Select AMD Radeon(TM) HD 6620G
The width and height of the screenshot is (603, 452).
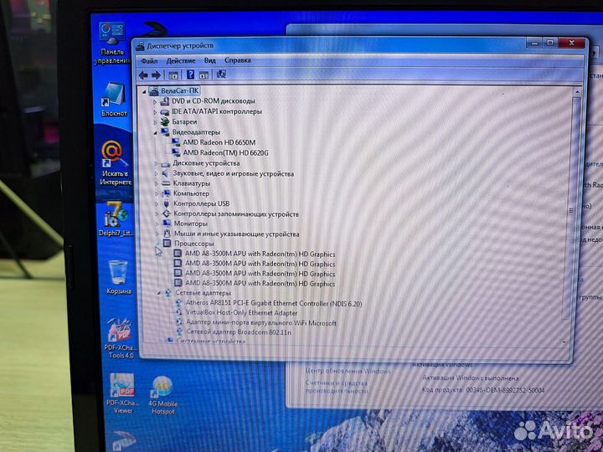click(226, 153)
